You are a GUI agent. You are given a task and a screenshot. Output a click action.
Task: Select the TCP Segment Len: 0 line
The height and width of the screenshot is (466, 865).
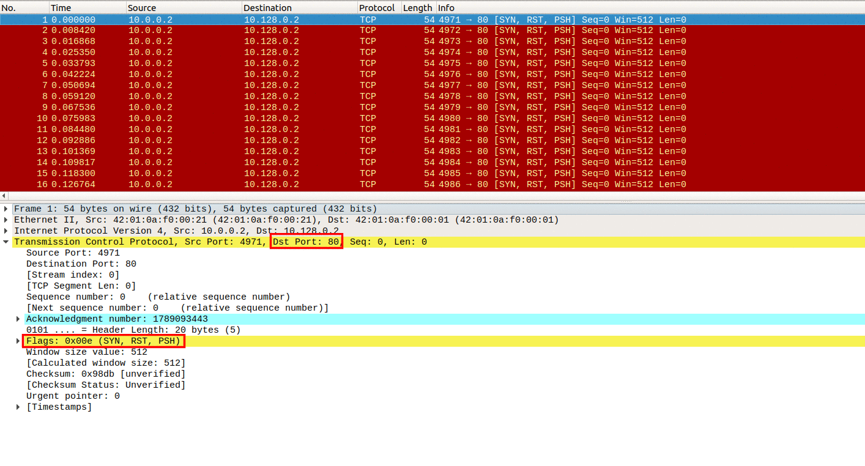81,286
